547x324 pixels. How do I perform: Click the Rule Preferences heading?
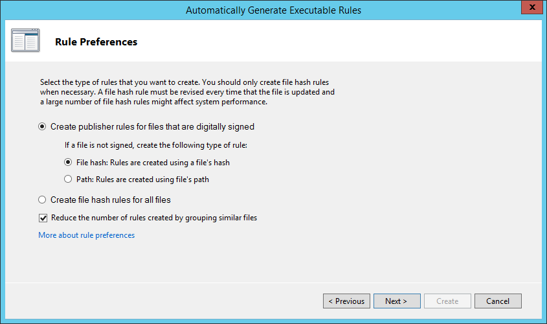(96, 42)
